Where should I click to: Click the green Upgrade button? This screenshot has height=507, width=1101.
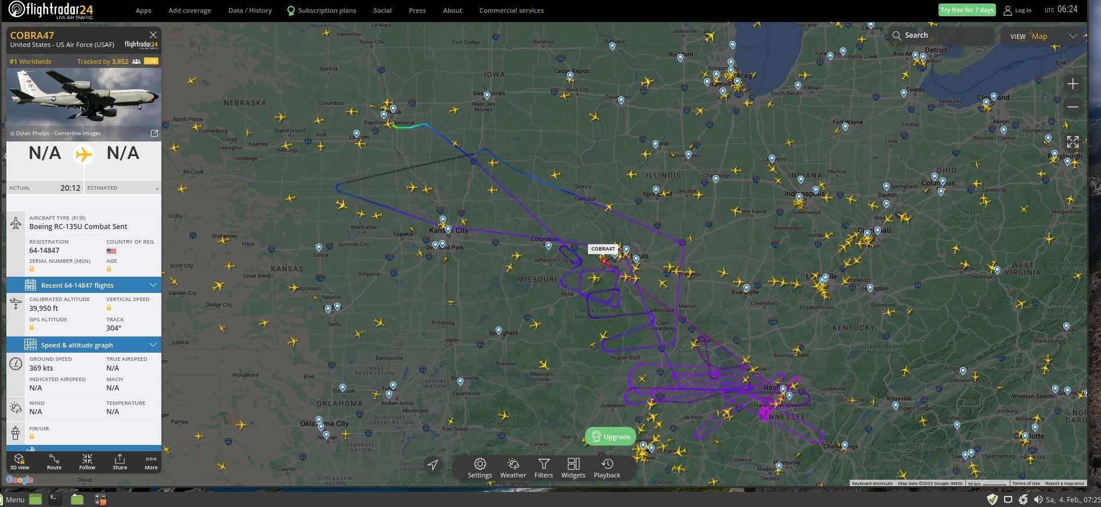(611, 437)
